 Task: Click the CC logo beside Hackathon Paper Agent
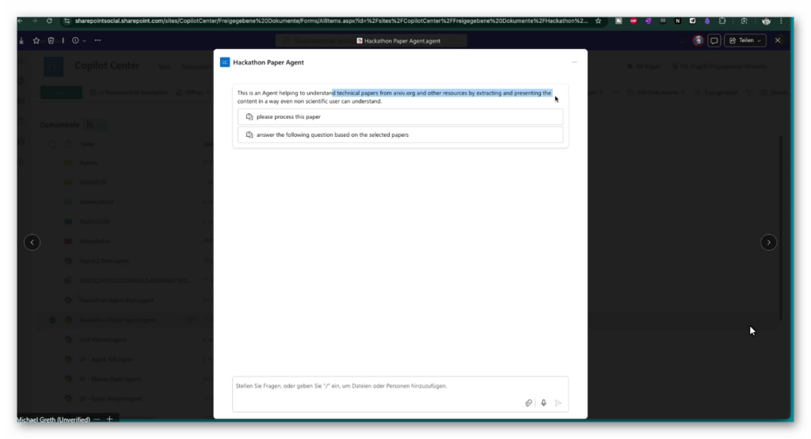point(225,62)
